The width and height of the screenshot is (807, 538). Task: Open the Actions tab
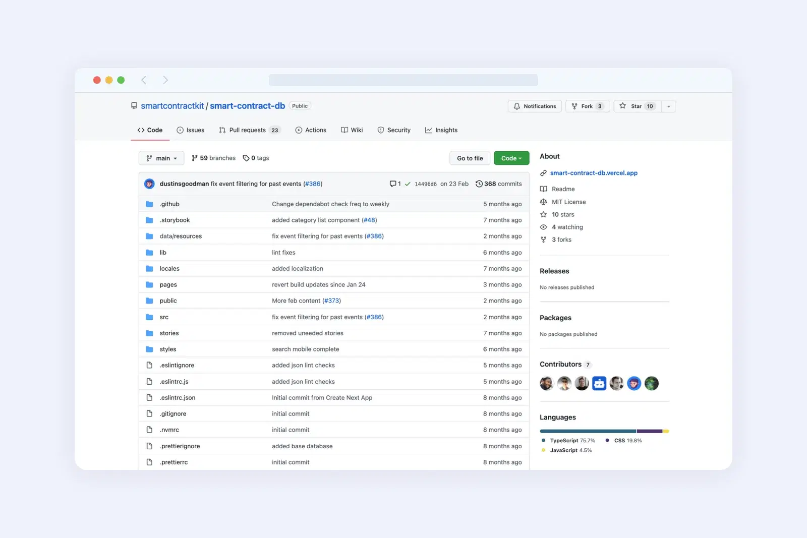pos(311,130)
